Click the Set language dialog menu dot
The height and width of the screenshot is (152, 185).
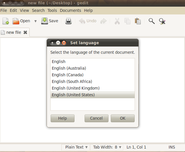[52, 43]
